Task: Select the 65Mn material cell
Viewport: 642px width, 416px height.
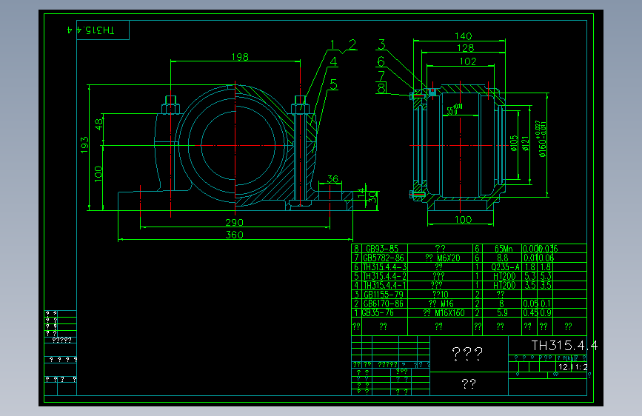Action: (x=504, y=249)
